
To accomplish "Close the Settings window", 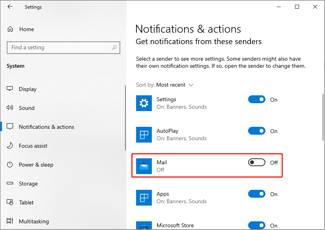I will tap(315, 7).
